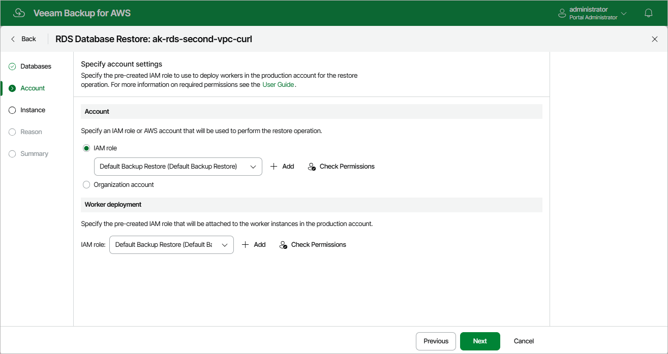
Task: Select the Organization account option
Action: click(x=86, y=185)
